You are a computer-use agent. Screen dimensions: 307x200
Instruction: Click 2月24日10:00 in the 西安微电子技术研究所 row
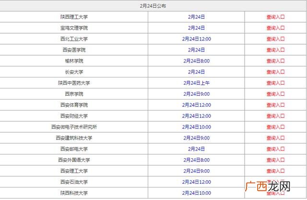pyautogui.click(x=197, y=127)
